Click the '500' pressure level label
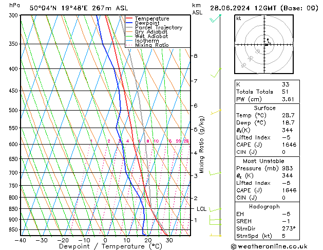The width and height of the screenshot is (323, 250). point(13,110)
